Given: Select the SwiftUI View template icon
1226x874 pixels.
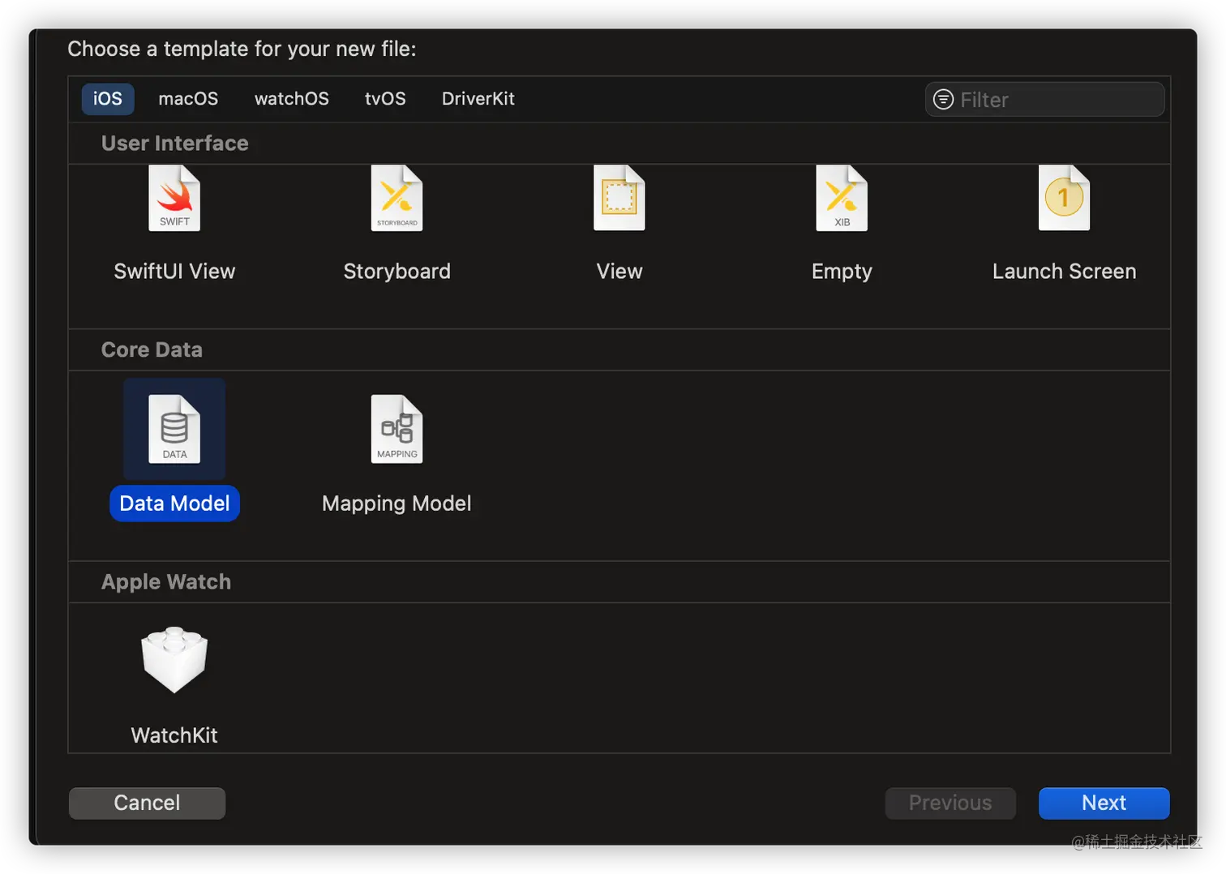Looking at the screenshot, I should [x=174, y=199].
